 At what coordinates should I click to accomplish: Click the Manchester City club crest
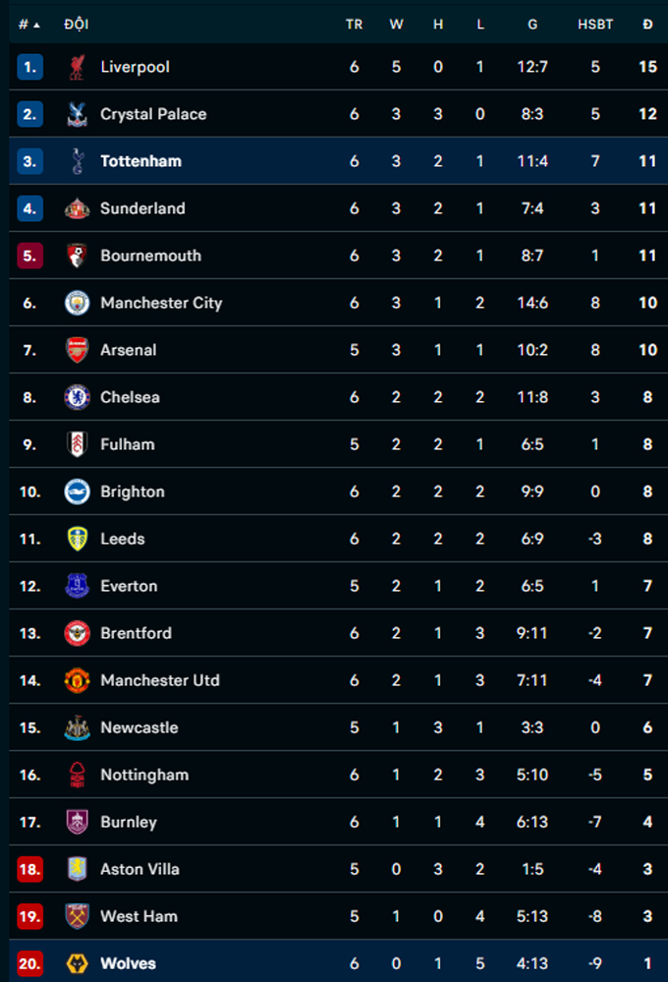[x=77, y=303]
